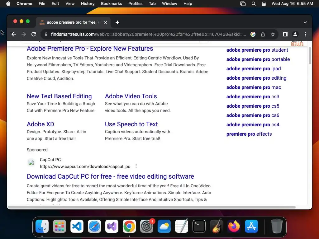Open the File menu

click(42, 4)
